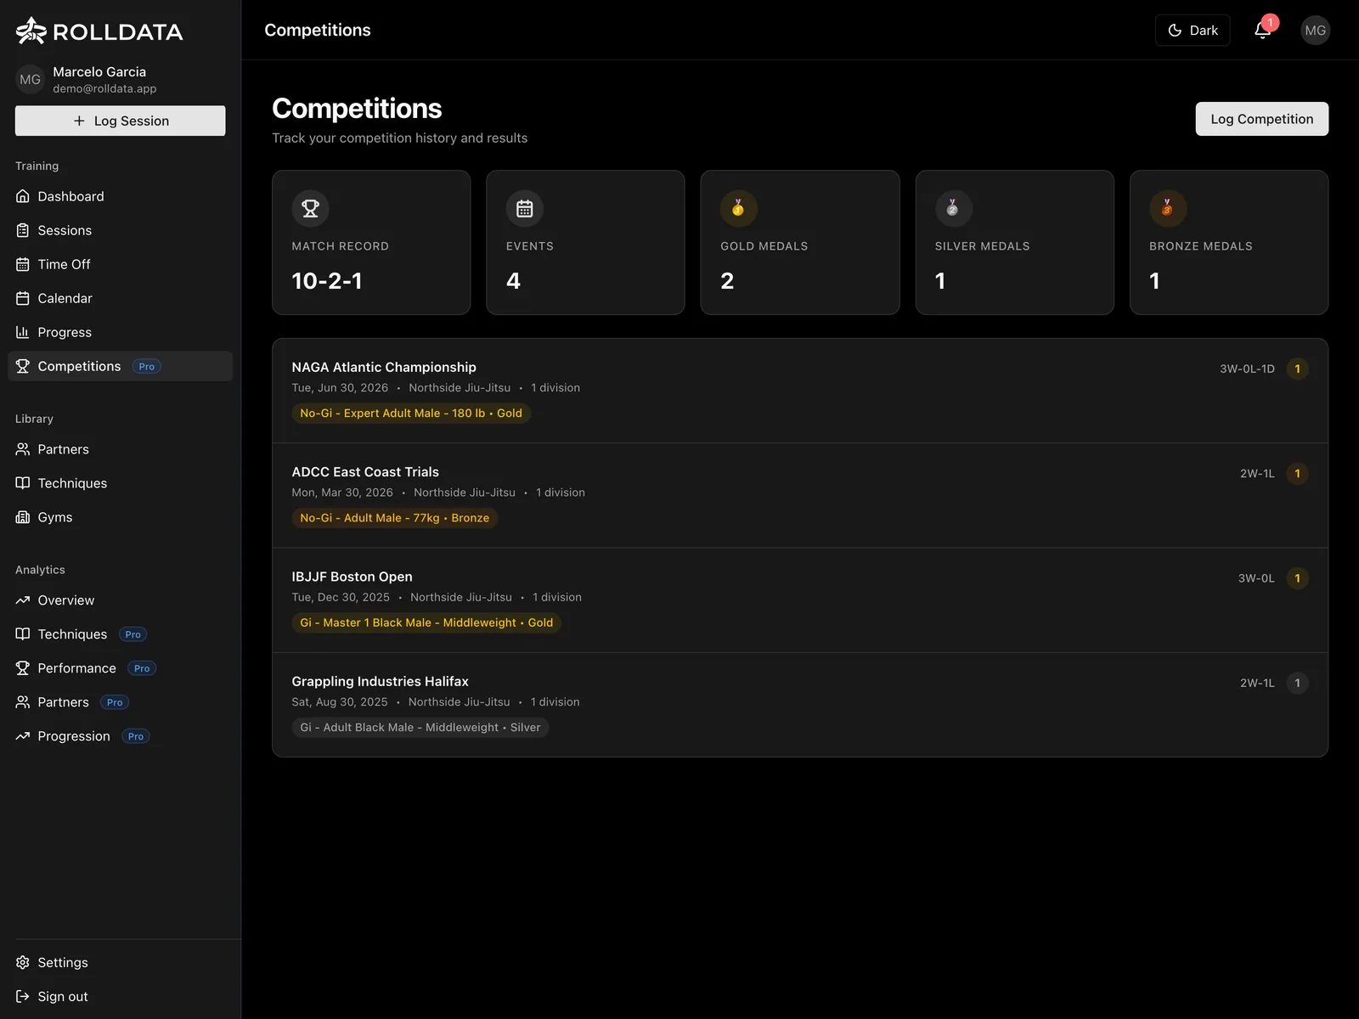The width and height of the screenshot is (1359, 1019).
Task: Click the bronze medal icon
Action: pos(1168,208)
